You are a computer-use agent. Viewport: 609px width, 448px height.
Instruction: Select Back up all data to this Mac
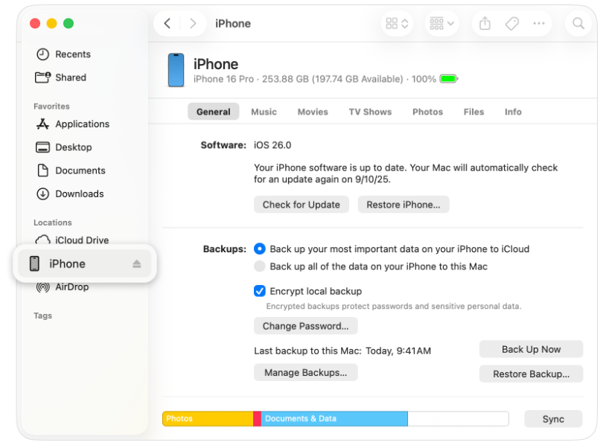[259, 266]
